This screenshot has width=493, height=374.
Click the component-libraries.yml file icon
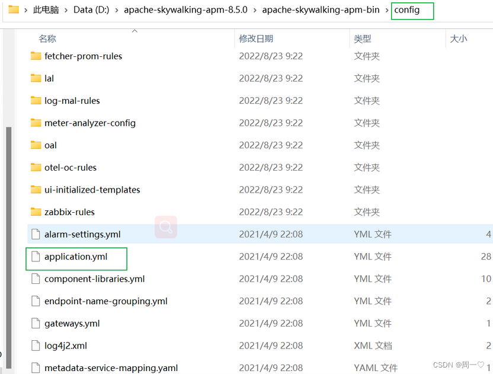36,279
